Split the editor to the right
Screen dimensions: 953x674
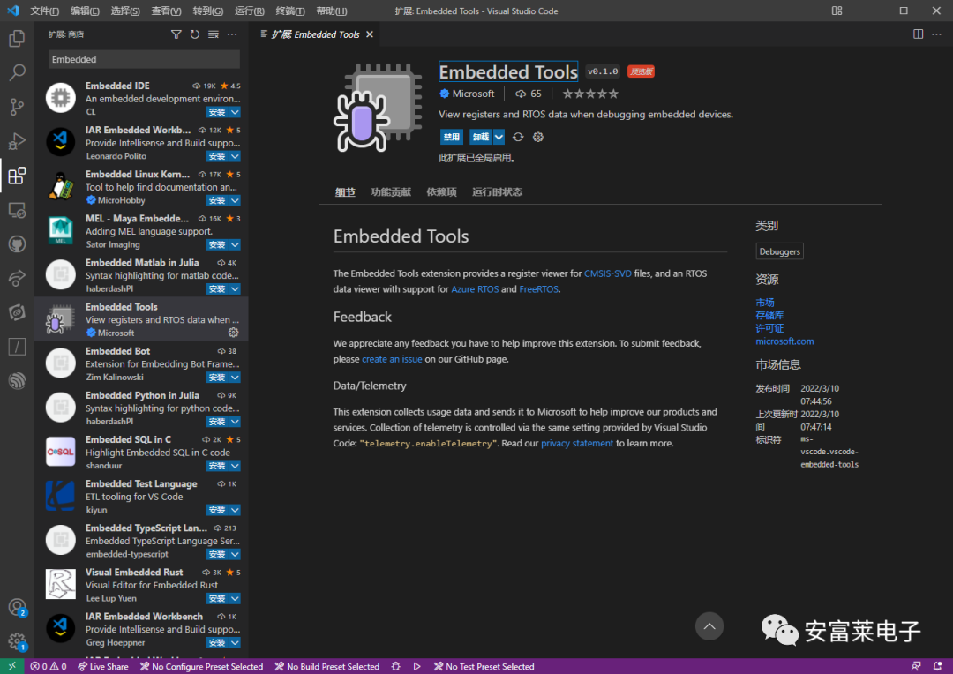(919, 34)
